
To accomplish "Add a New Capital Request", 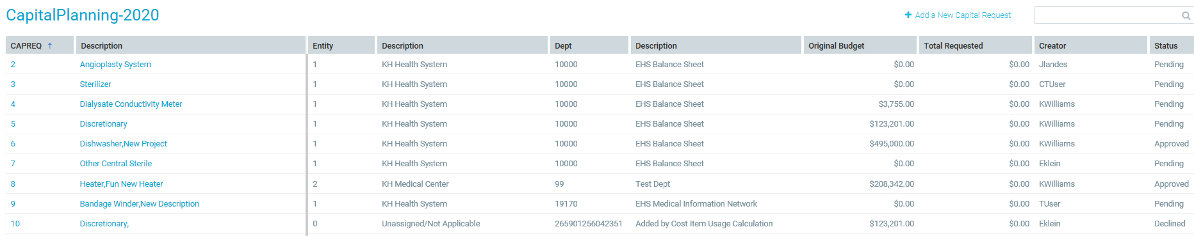I will [963, 15].
